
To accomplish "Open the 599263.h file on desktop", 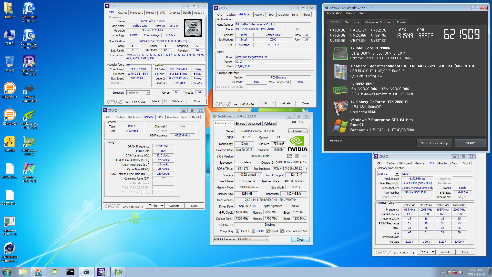I will pyautogui.click(x=9, y=171).
